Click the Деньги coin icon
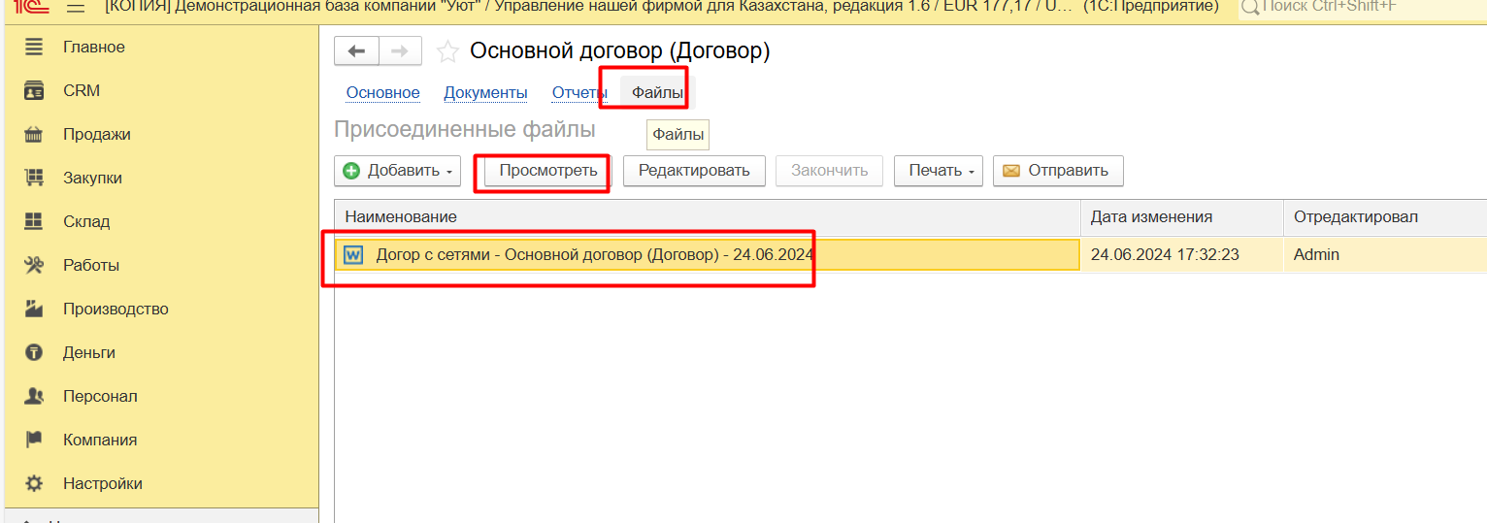The width and height of the screenshot is (1487, 523). pos(34,352)
